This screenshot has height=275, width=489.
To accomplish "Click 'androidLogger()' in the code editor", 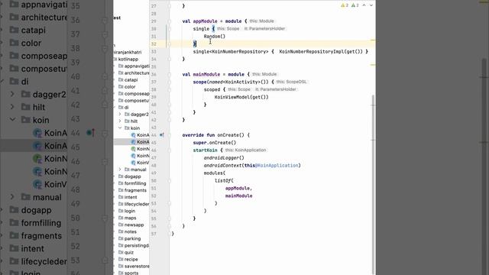I will (224, 158).
